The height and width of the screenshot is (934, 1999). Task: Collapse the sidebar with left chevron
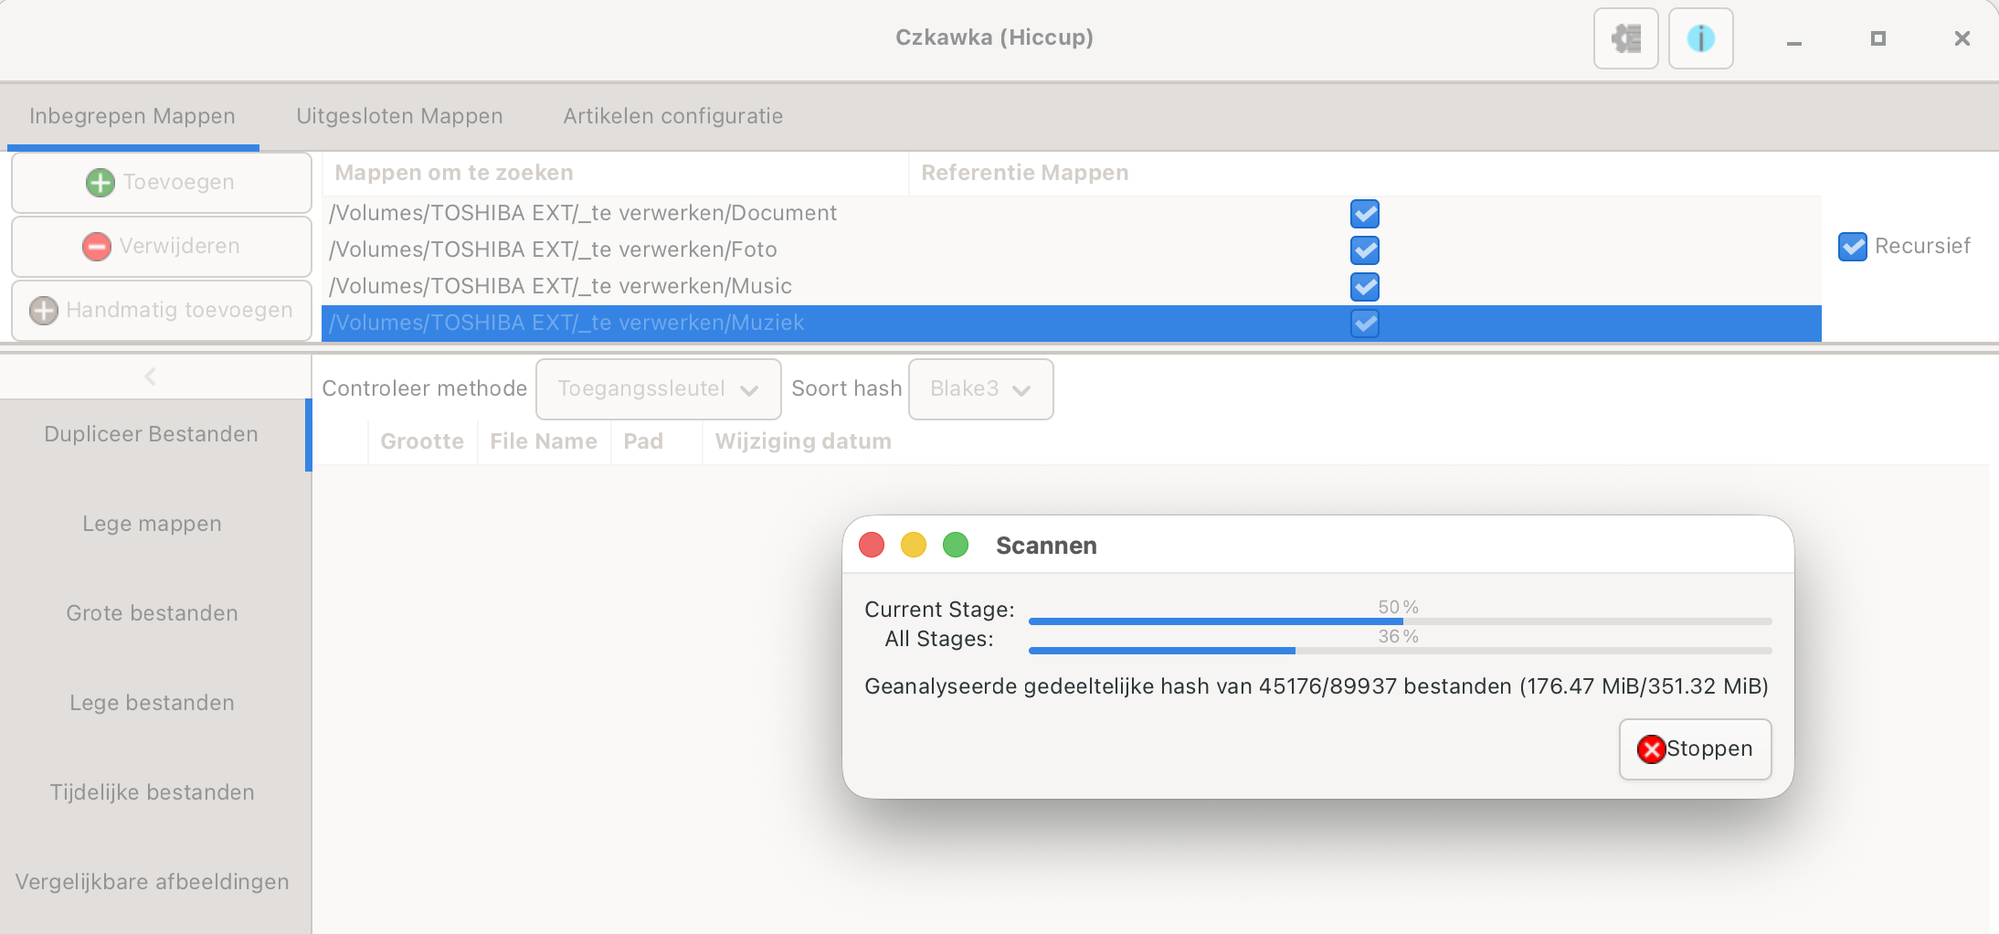coord(151,377)
